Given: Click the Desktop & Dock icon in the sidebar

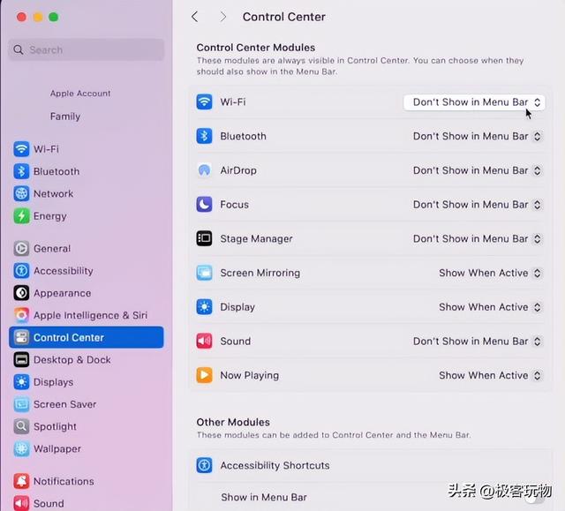Looking at the screenshot, I should pyautogui.click(x=21, y=359).
